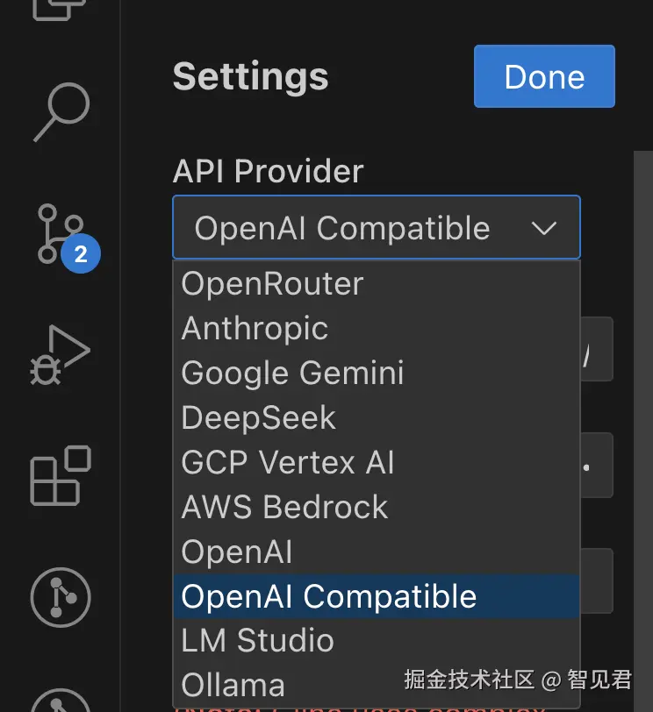Select highlighted OpenAI Compatible list entry

pyautogui.click(x=329, y=596)
